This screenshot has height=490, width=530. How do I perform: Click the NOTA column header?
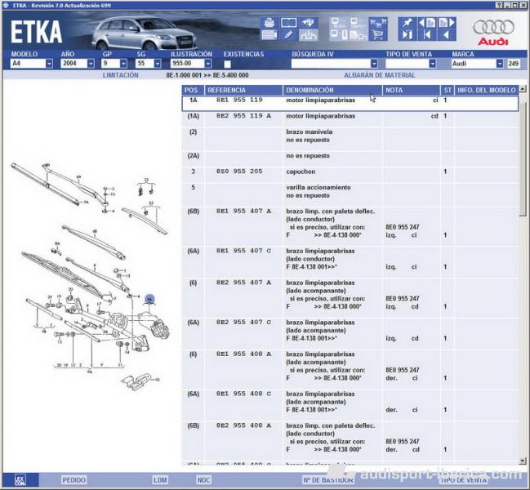(x=412, y=90)
